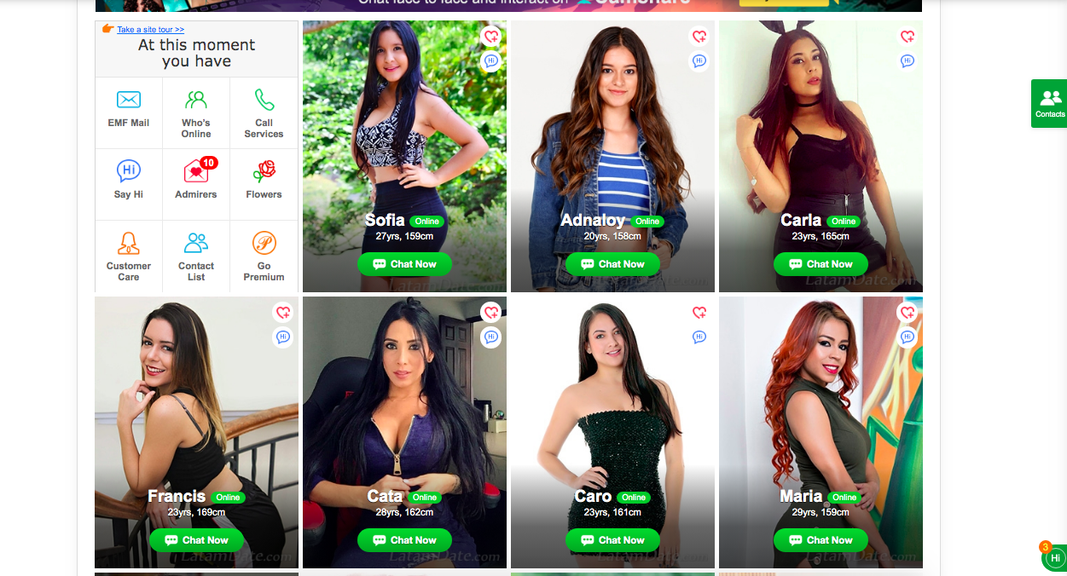Select the Call Services phone icon
This screenshot has height=576, width=1067.
point(264,101)
